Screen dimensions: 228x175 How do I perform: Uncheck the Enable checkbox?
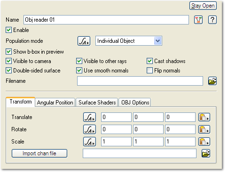[x=8, y=30]
